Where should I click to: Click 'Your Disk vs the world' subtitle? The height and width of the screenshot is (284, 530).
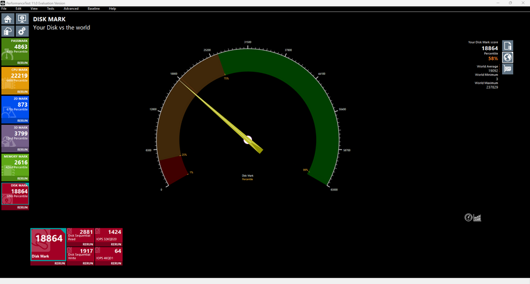(x=62, y=28)
